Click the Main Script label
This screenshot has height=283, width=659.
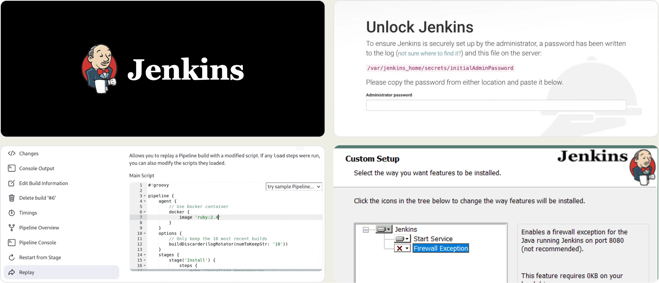[142, 176]
